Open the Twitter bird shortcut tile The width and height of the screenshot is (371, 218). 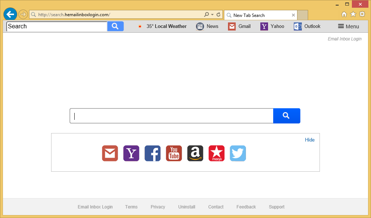click(238, 153)
